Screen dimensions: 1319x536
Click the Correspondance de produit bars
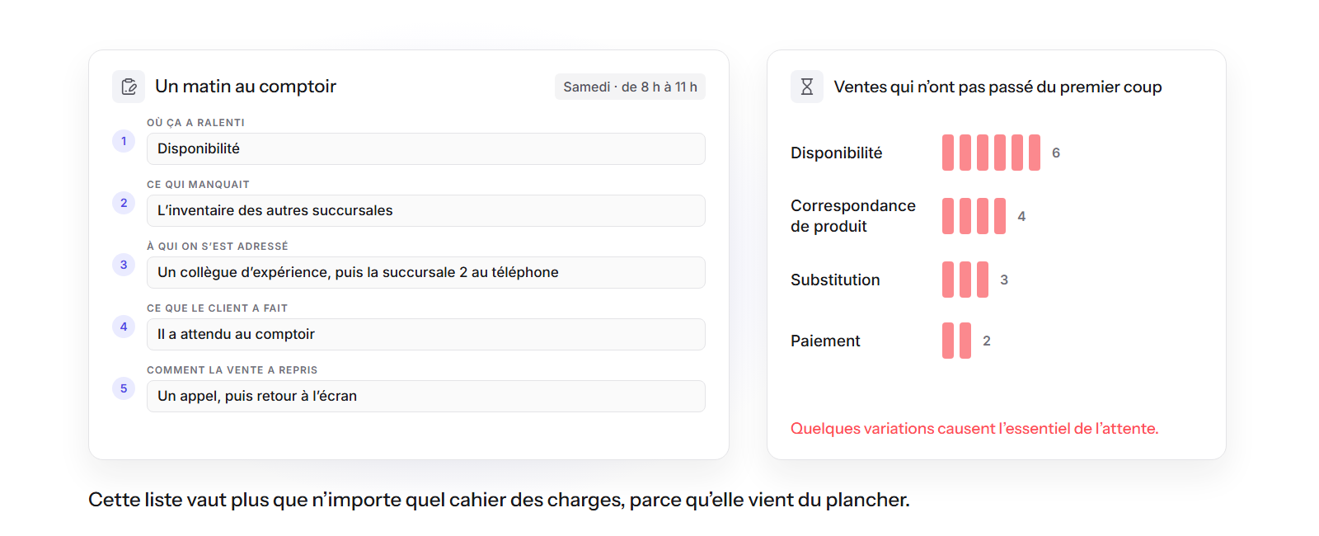coord(974,216)
